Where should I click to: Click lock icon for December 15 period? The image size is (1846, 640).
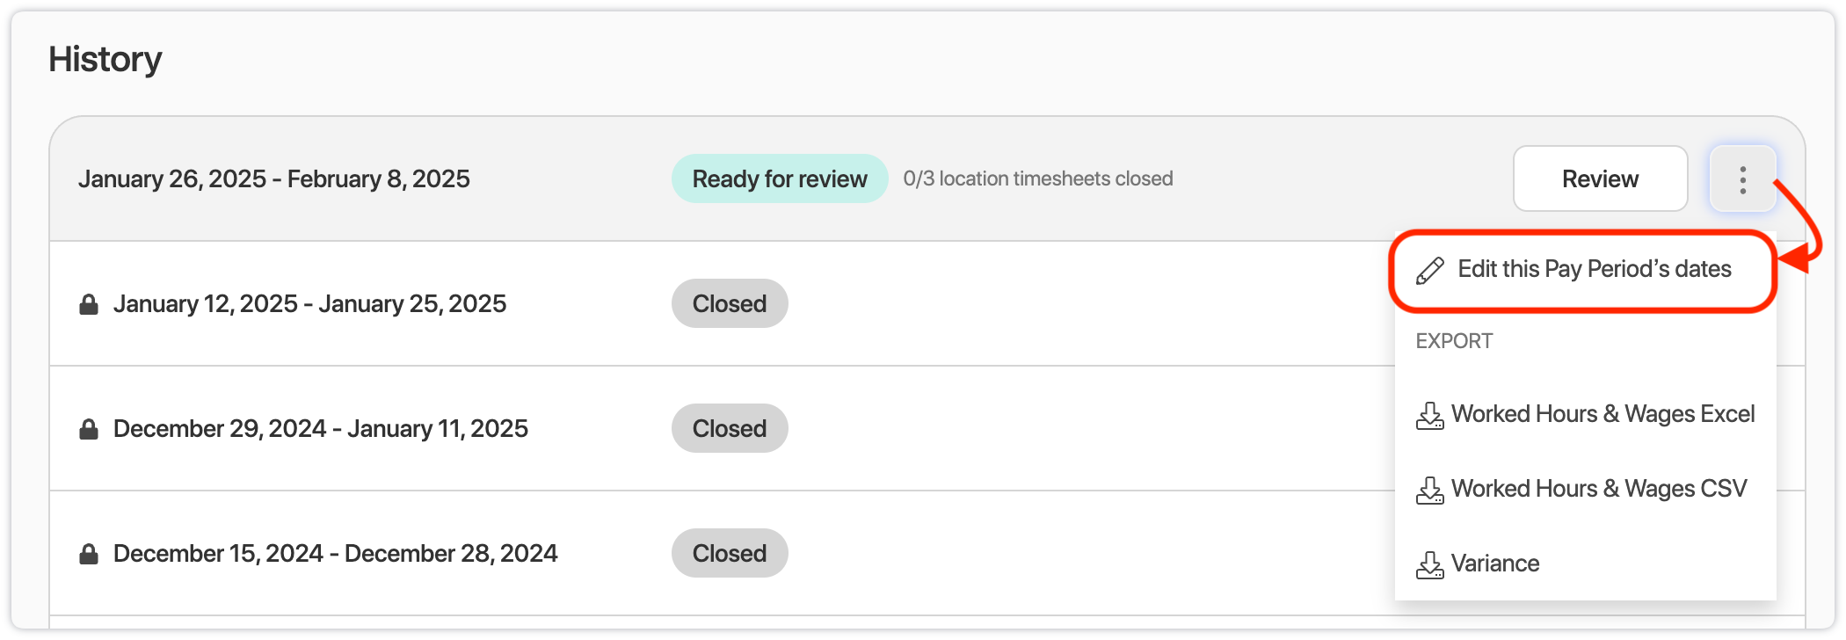[x=89, y=554]
